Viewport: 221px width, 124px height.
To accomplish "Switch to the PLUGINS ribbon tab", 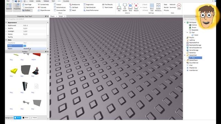I will click(66, 1).
